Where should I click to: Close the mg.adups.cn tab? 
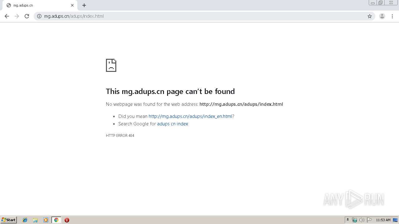(x=72, y=5)
